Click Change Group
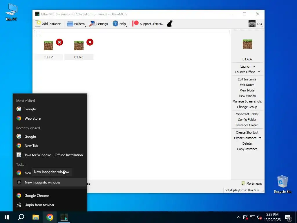 click(247, 107)
